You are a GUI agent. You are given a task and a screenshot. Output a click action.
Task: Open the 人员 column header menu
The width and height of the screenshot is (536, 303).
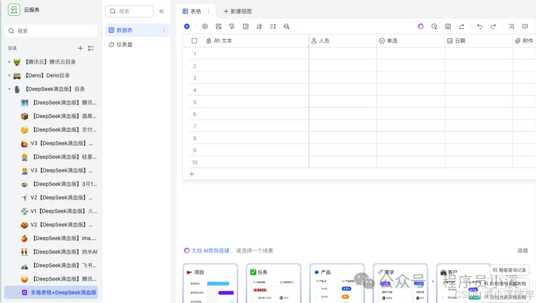click(343, 41)
